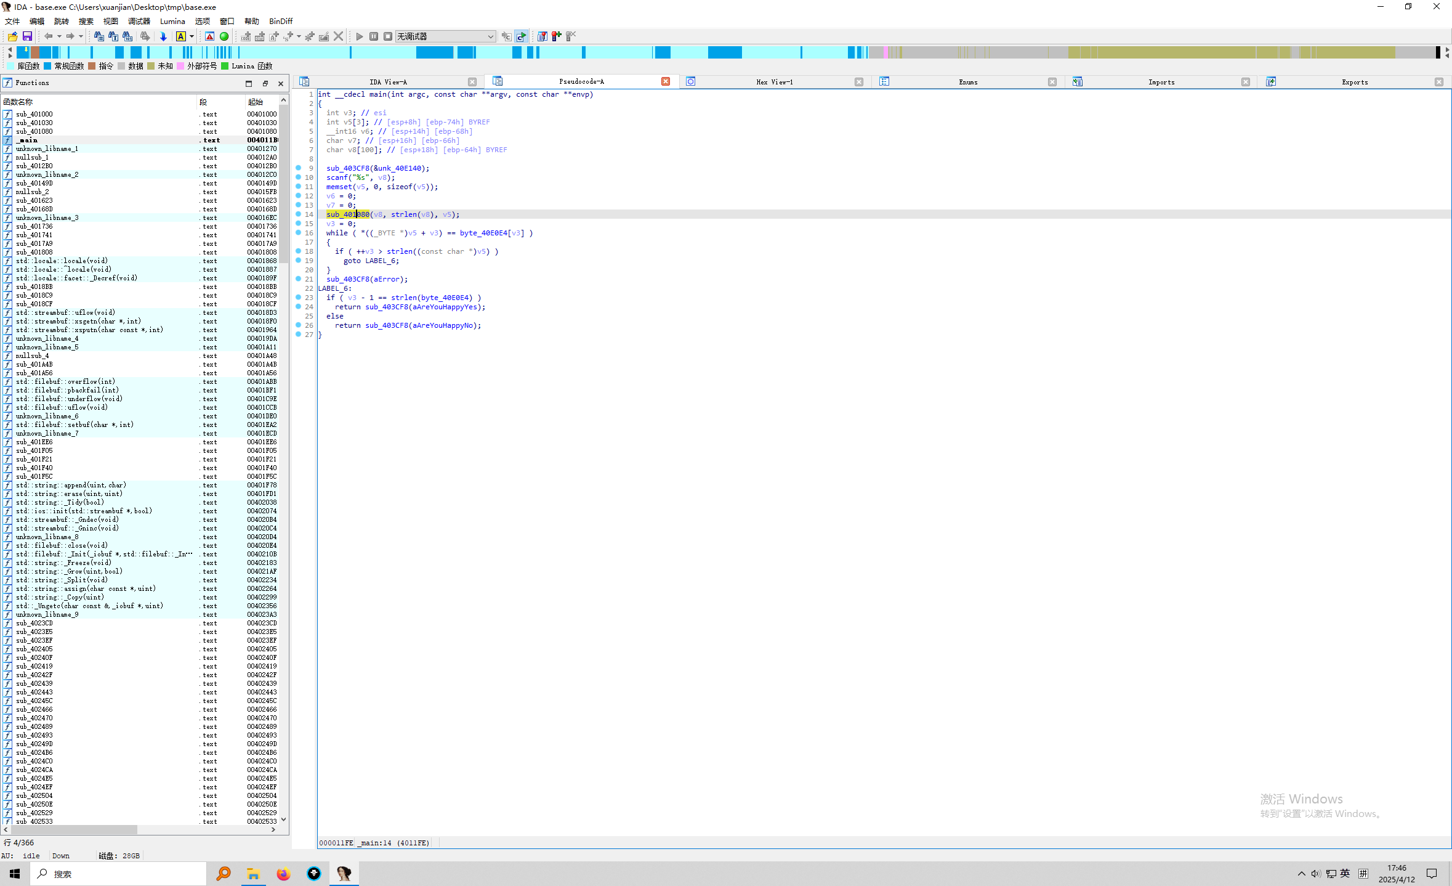Switch to the Imports tab
The height and width of the screenshot is (886, 1452).
coord(1161,82)
